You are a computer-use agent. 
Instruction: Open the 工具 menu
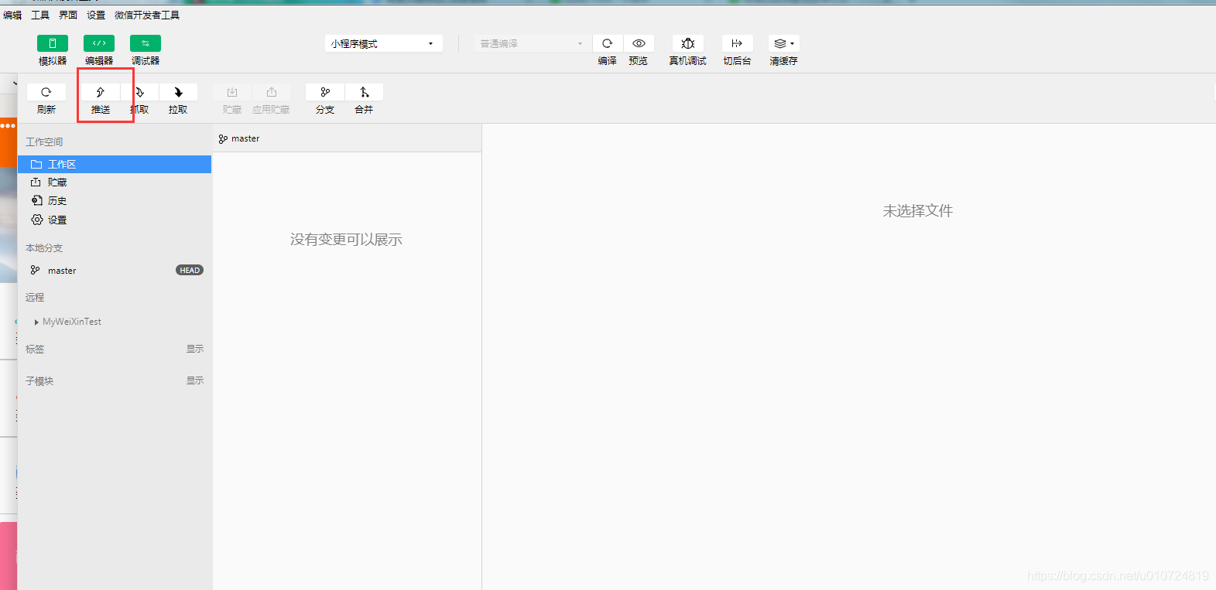coord(40,15)
